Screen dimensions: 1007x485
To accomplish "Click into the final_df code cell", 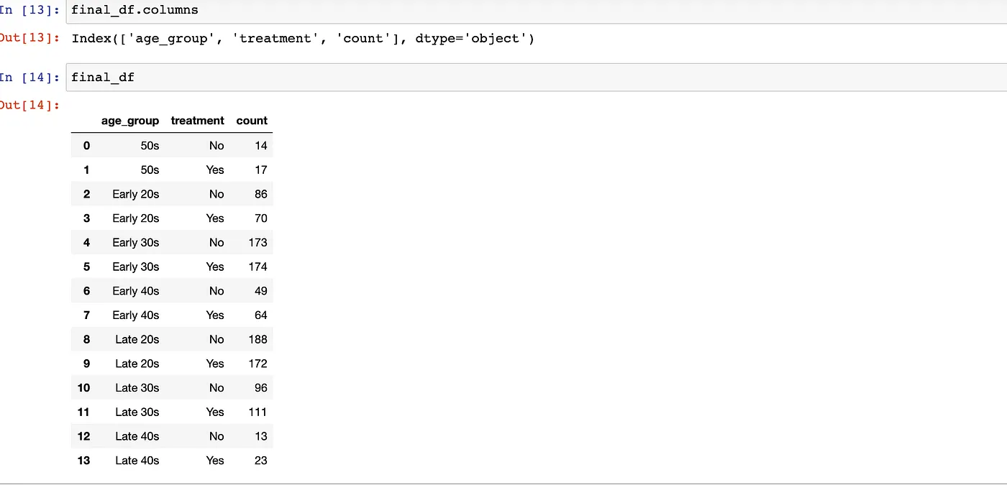I will point(103,77).
